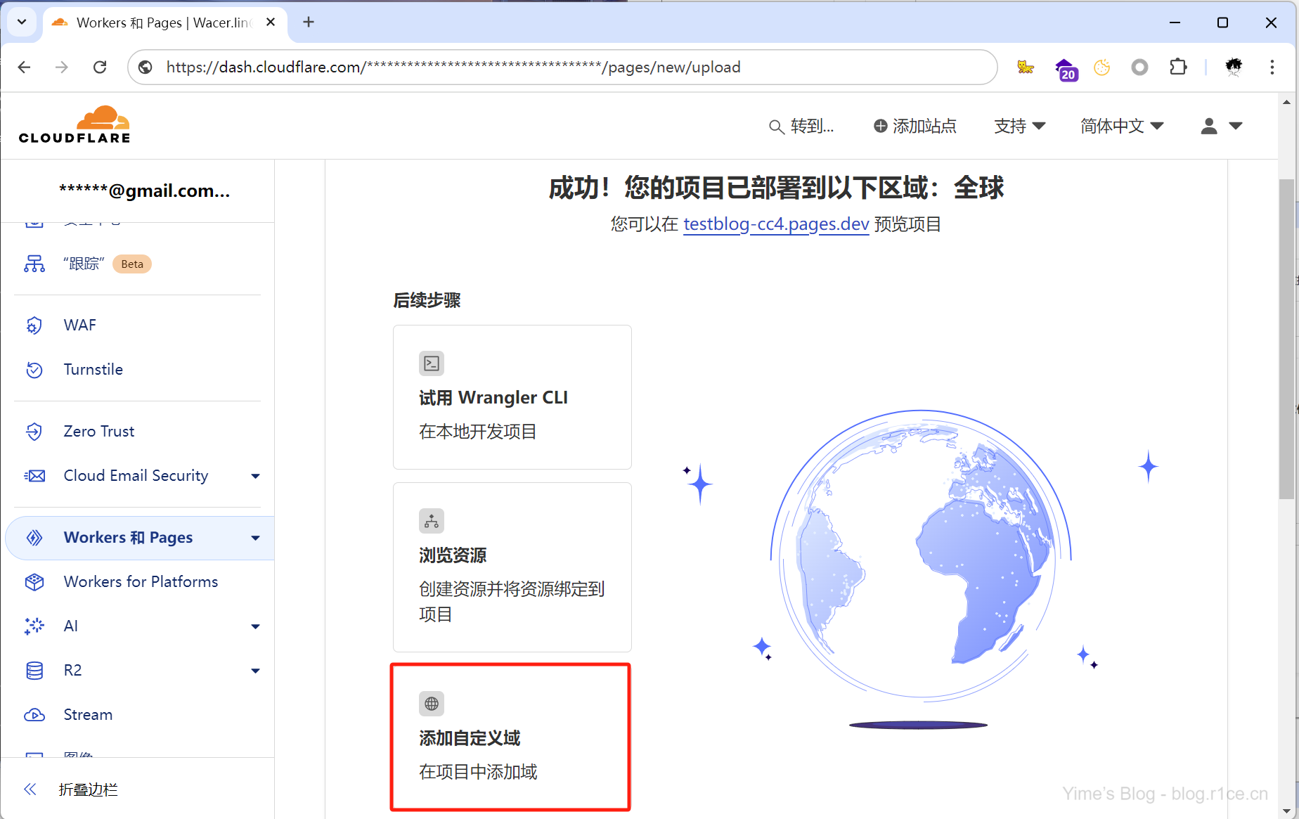
Task: Reload the page with the refresh icon
Action: pyautogui.click(x=100, y=67)
